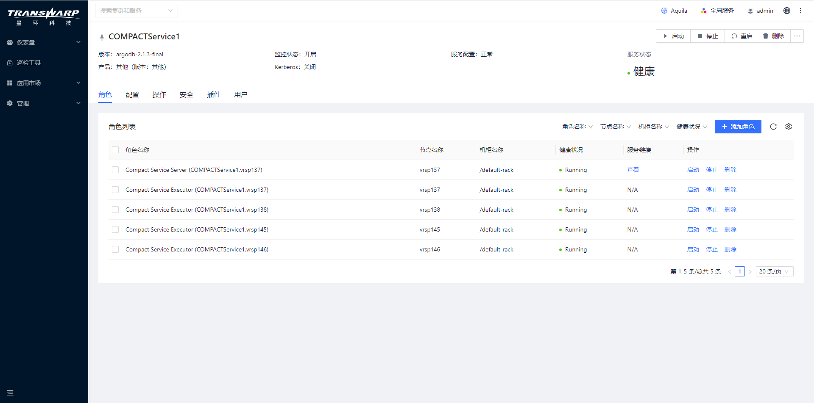Image resolution: width=814 pixels, height=403 pixels.
Task: Click 删除 for Executor vrsp138 row
Action: 730,210
